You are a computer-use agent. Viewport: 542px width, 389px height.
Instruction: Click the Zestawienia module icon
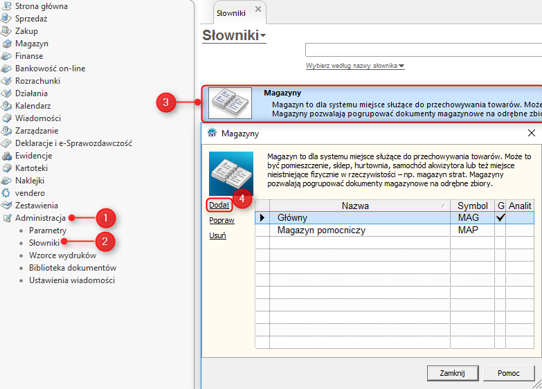(x=6, y=206)
